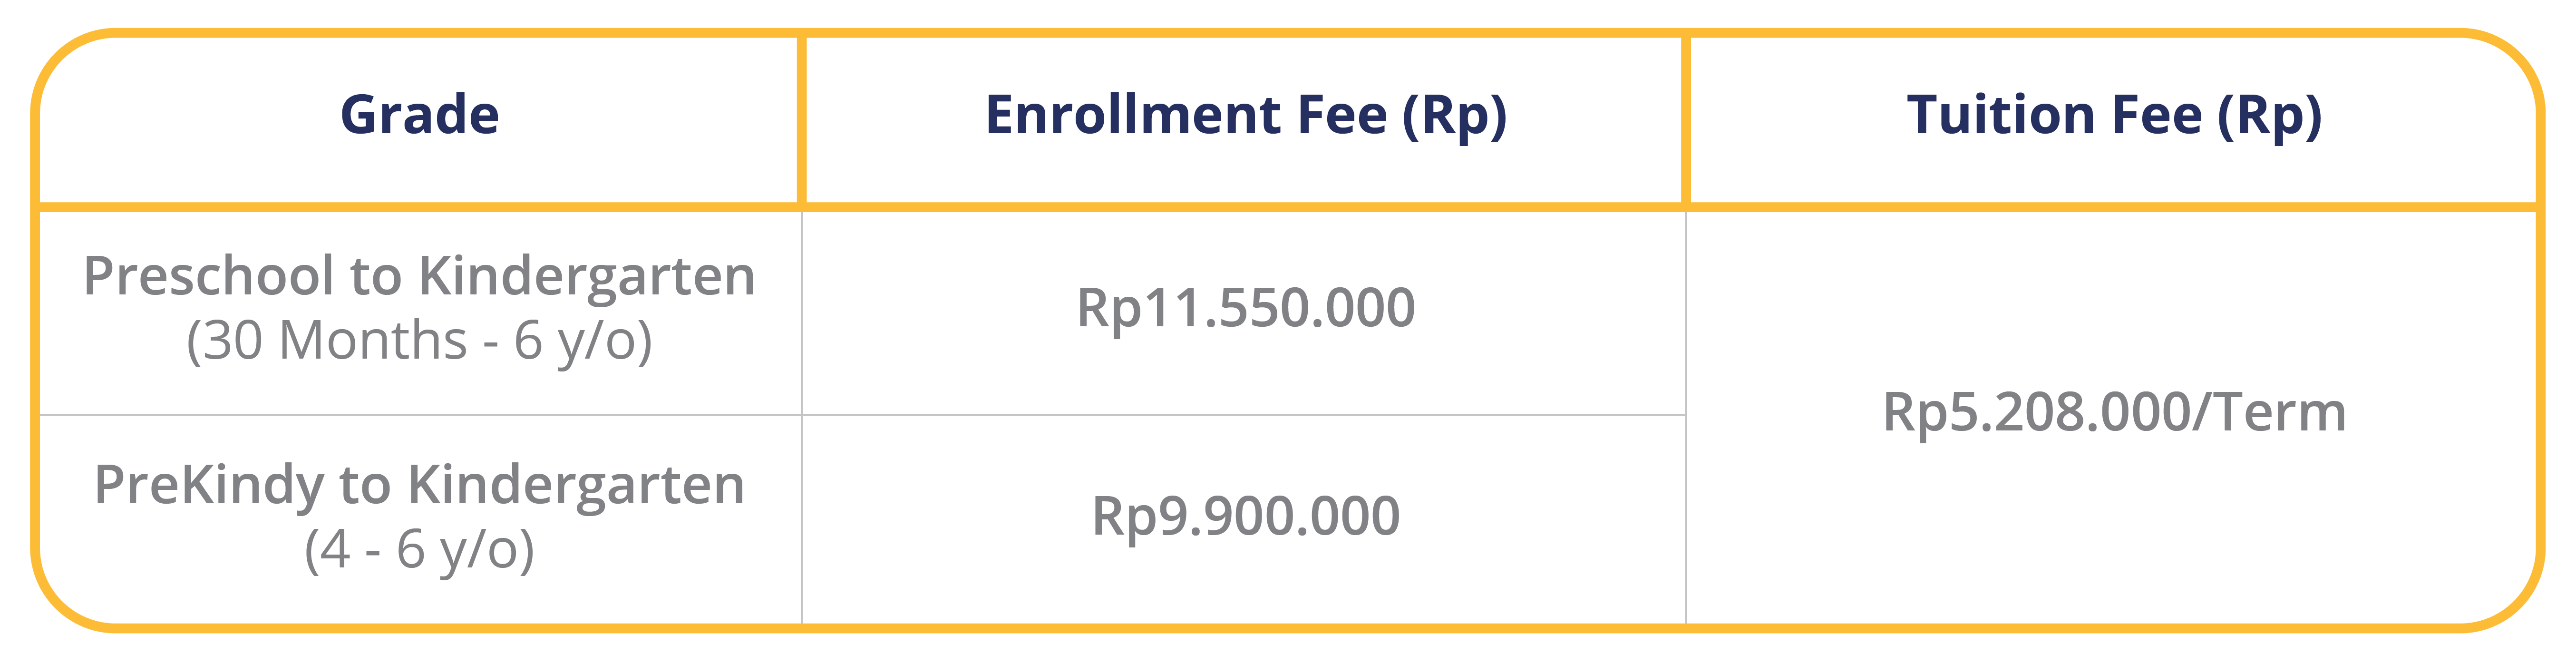The height and width of the screenshot is (654, 2576).
Task: Select the (30 Months - 6 y/o) age range
Action: click(x=419, y=342)
